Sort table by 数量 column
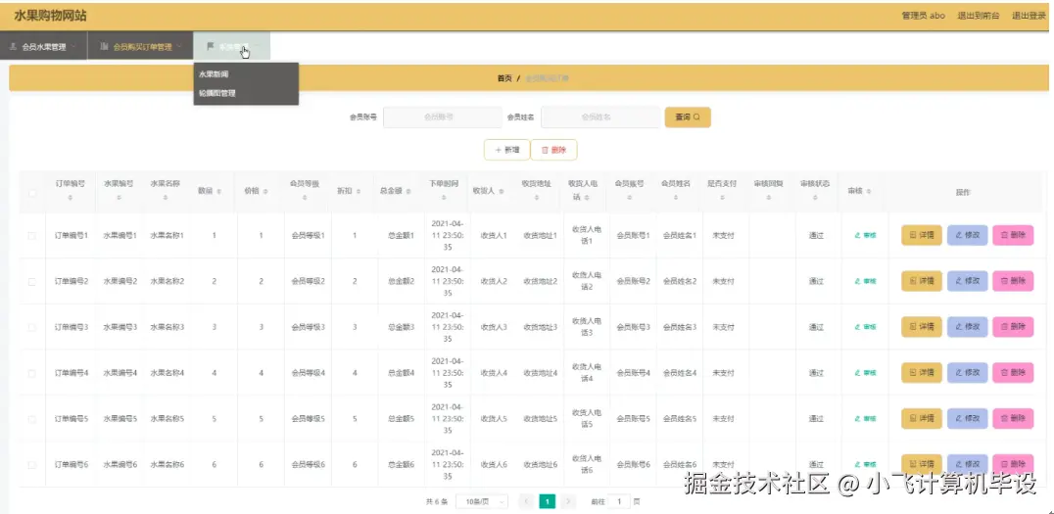This screenshot has height=514, width=1054. click(x=218, y=192)
